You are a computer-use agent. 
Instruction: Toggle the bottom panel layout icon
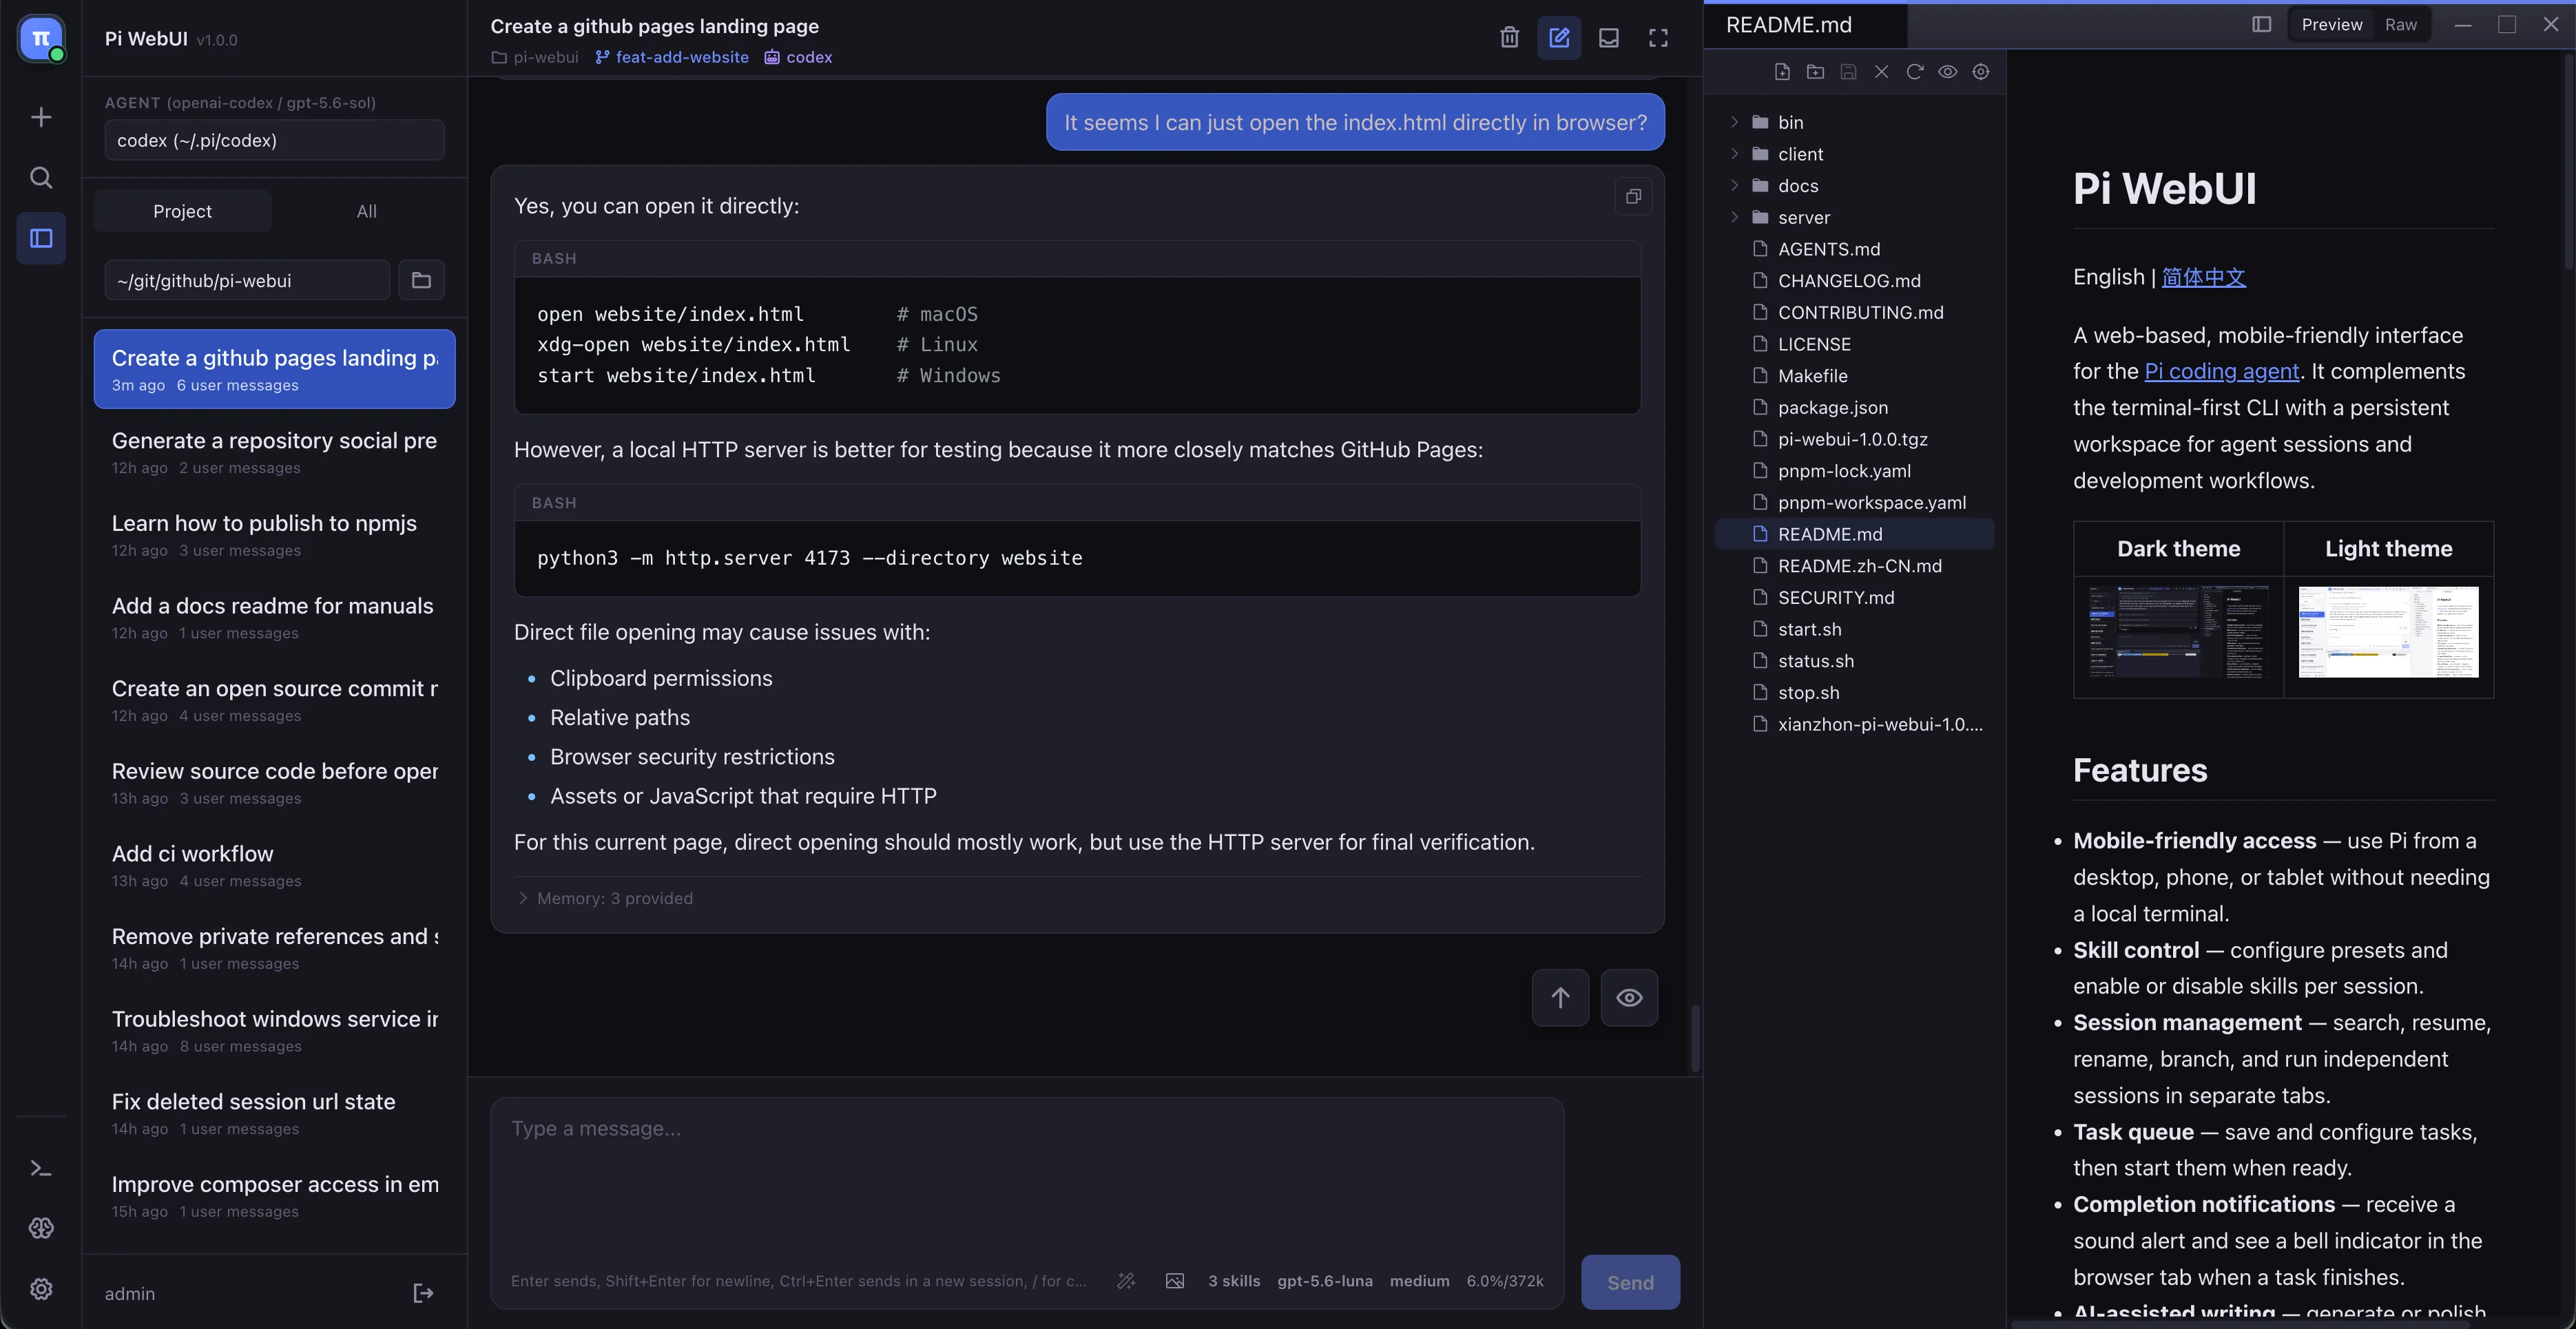1608,38
